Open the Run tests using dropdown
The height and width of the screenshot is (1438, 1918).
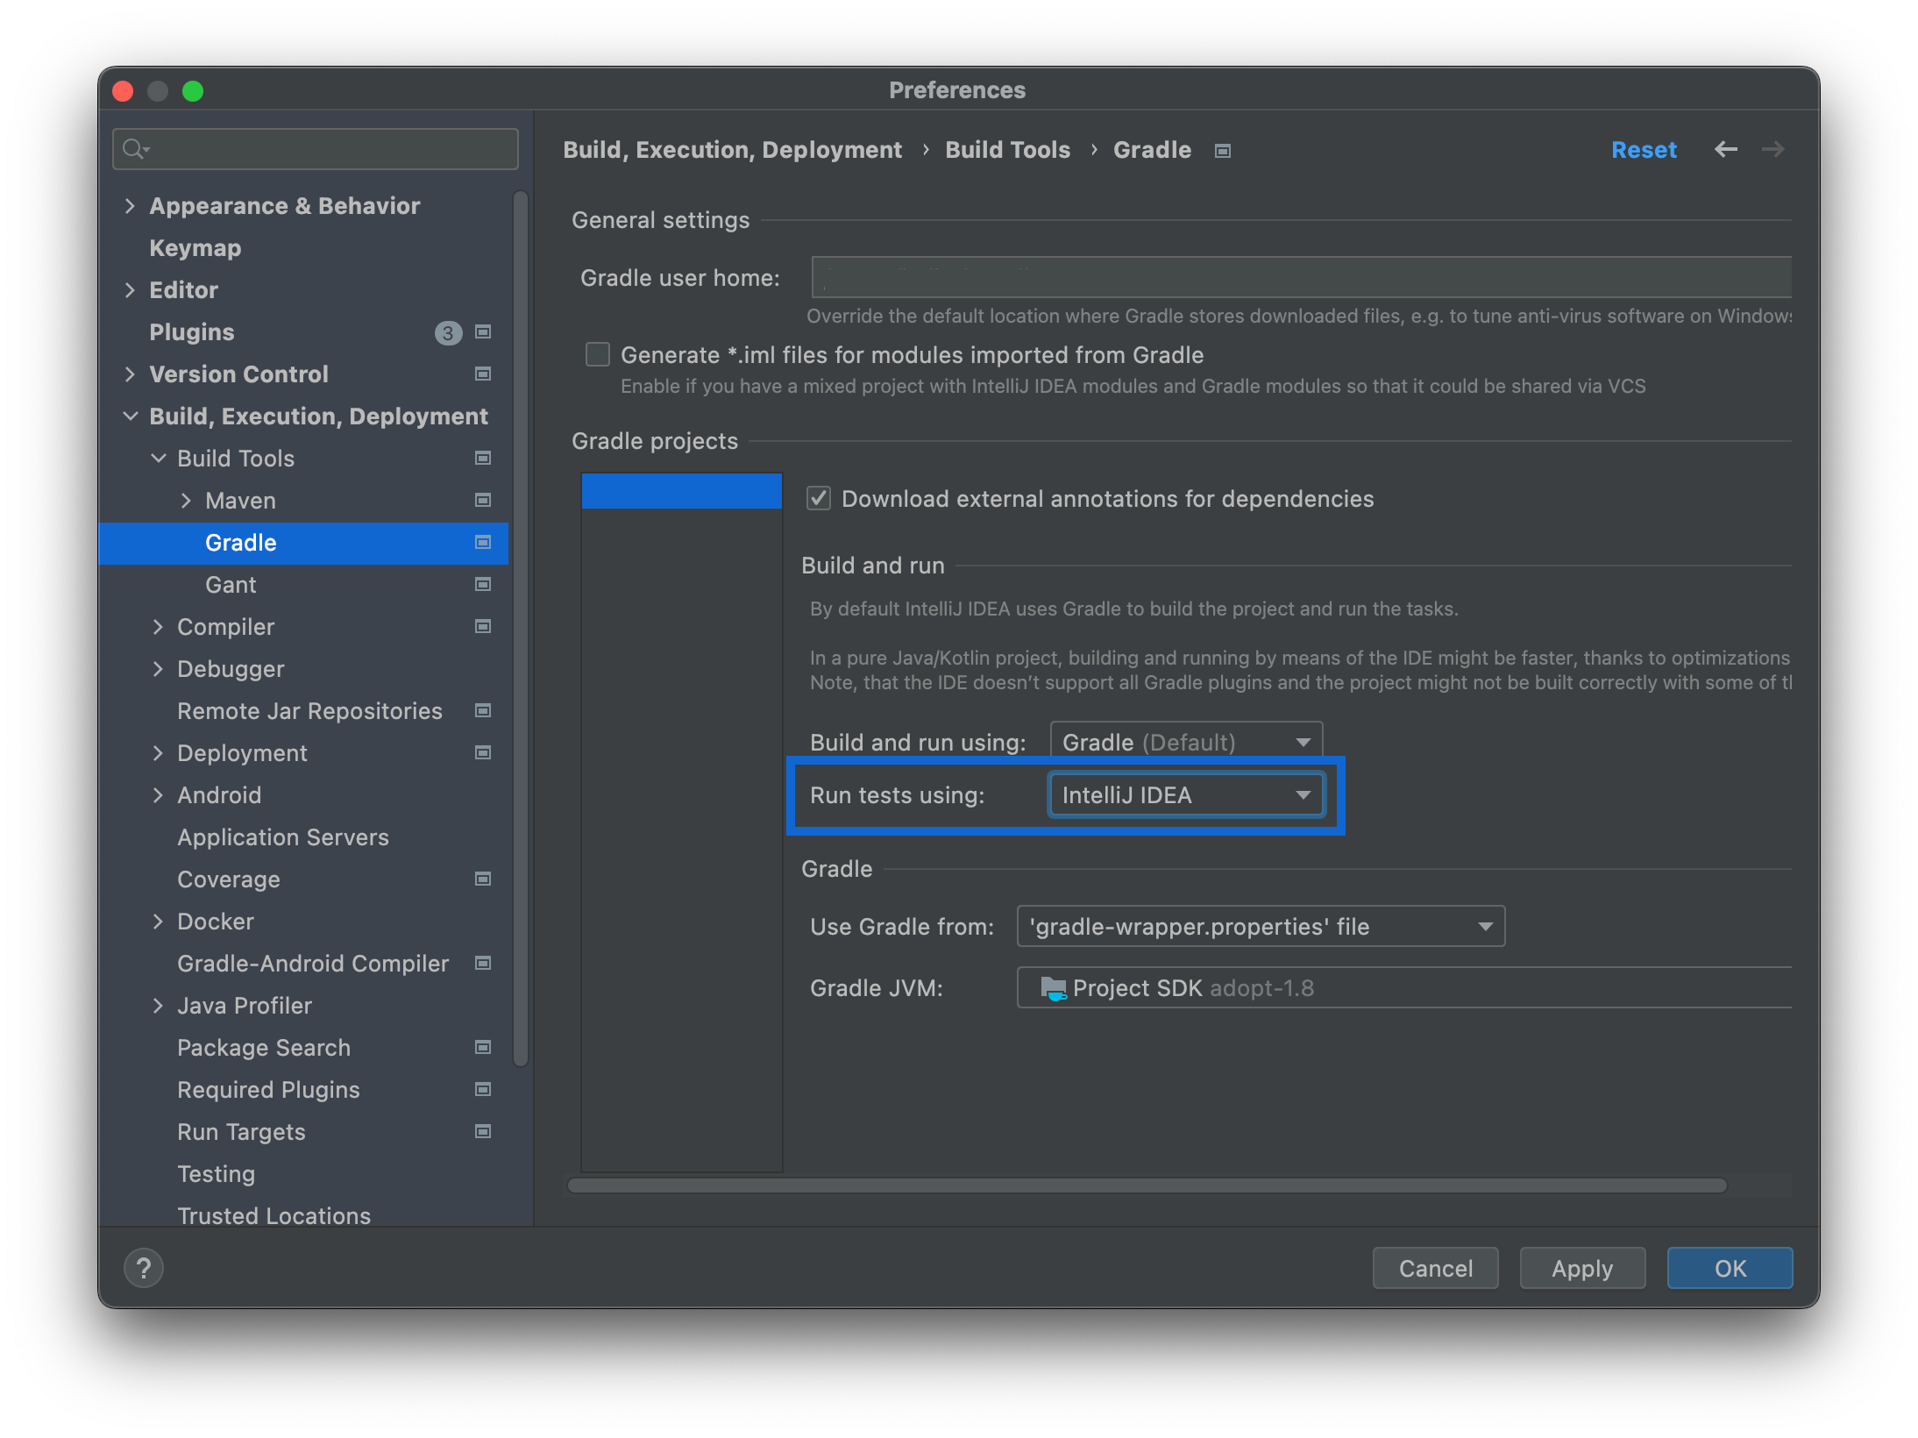1185,794
